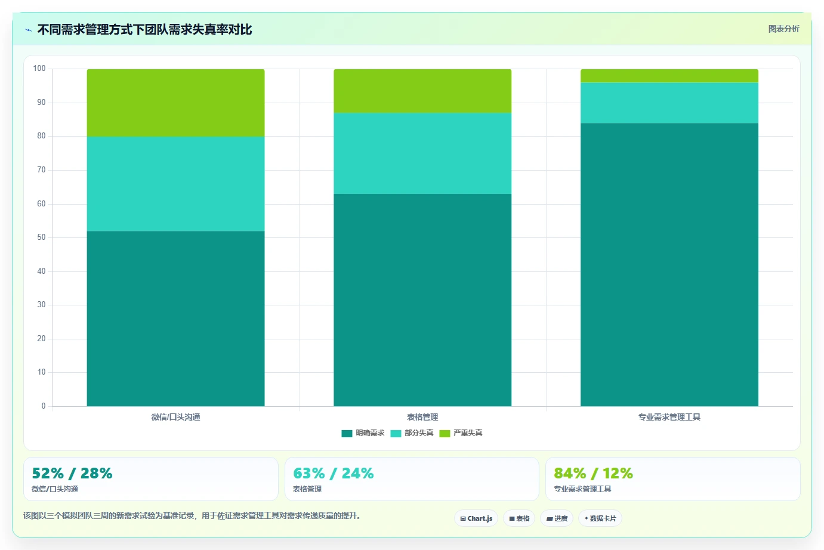Click the 微信/口头沟通 x-axis label
824x550 pixels.
click(x=175, y=417)
